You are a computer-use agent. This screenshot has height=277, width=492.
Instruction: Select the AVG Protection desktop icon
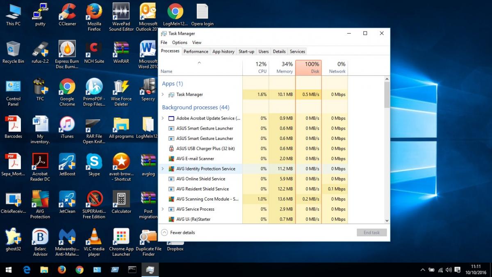40,205
